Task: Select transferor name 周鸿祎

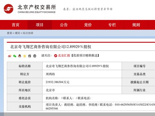Action: click(x=50, y=74)
